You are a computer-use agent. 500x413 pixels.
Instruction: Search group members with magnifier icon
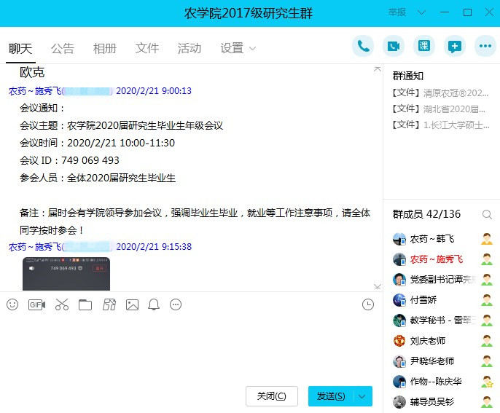pos(487,214)
